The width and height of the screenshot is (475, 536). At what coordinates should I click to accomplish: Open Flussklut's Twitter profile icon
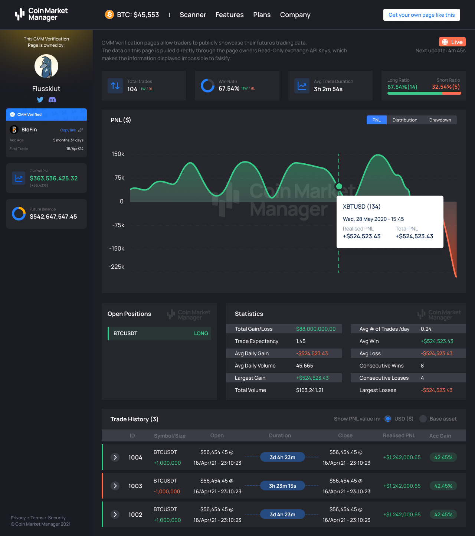[x=40, y=99]
